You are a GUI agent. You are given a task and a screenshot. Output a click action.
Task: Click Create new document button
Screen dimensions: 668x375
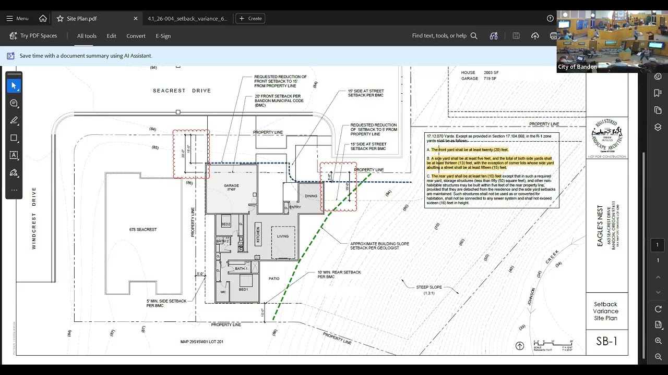pyautogui.click(x=250, y=18)
